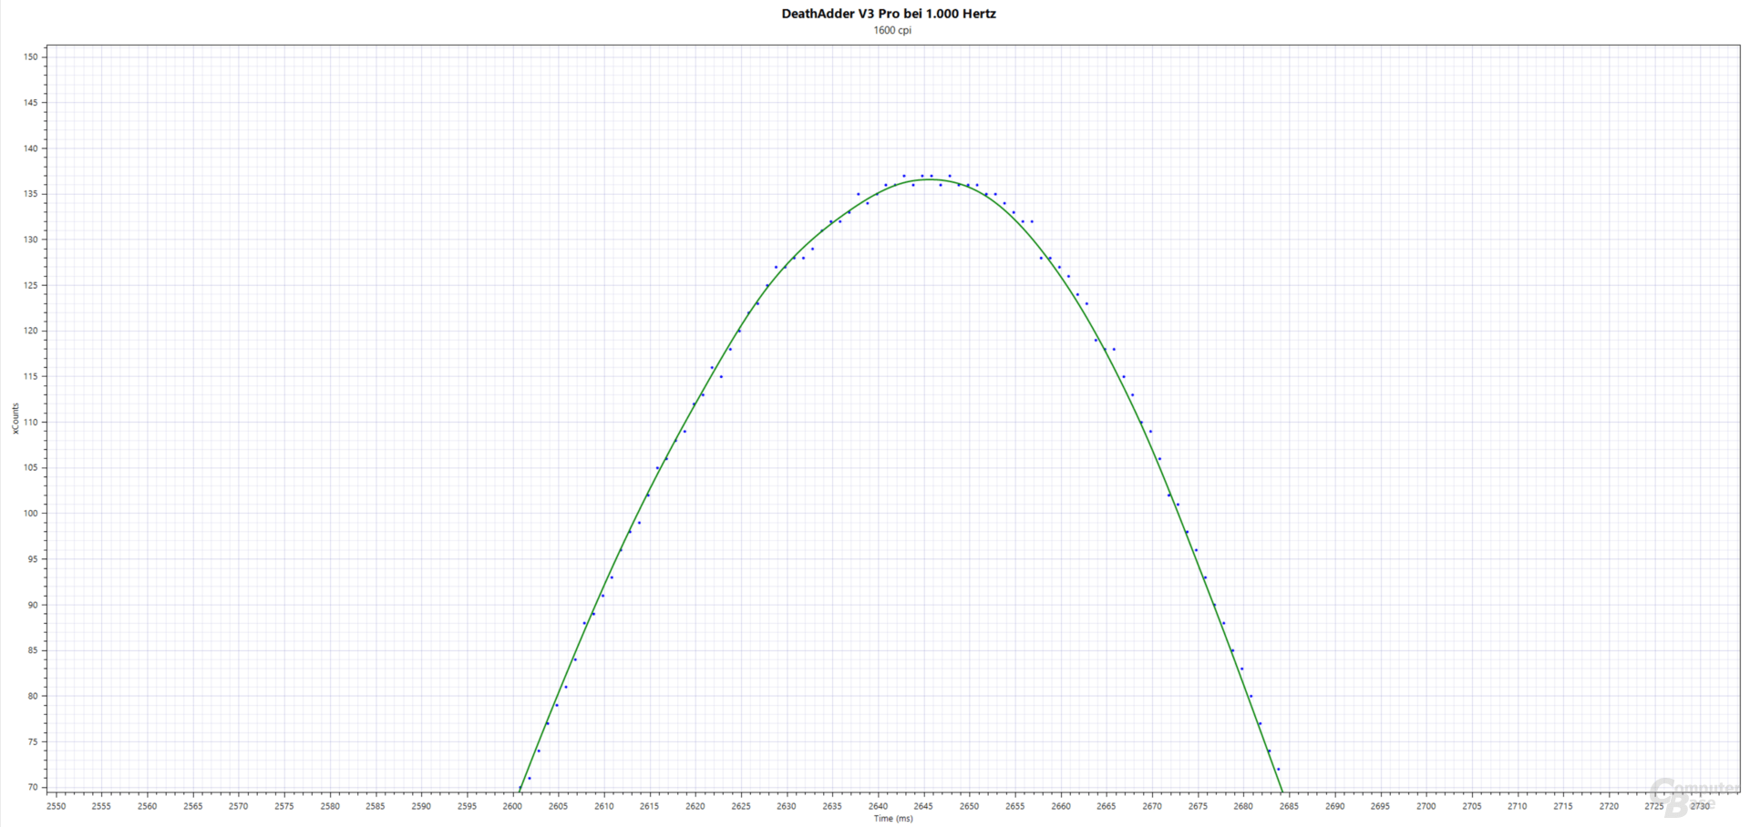This screenshot has width=1750, height=827.
Task: Select y-axis tick label 95
Action: tap(33, 559)
